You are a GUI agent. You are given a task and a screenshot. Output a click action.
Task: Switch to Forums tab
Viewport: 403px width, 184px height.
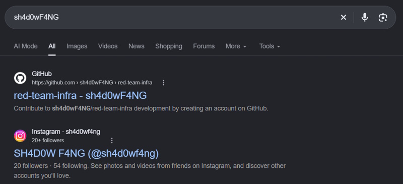point(204,46)
